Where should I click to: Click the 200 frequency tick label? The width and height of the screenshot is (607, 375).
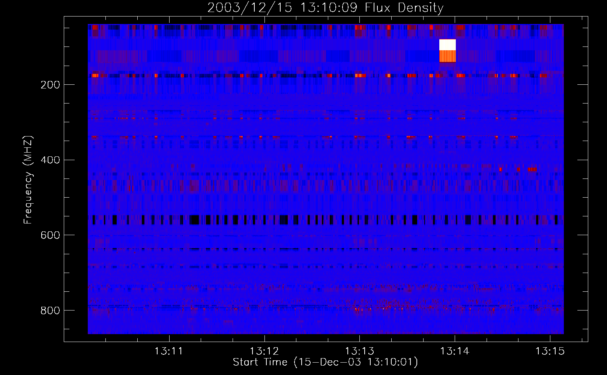point(50,85)
